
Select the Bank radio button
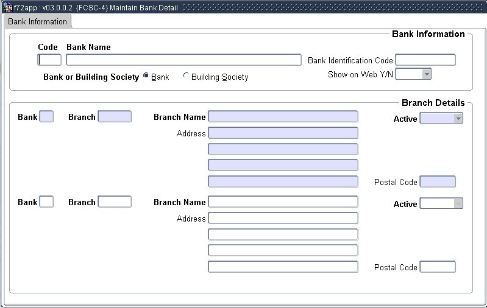146,76
